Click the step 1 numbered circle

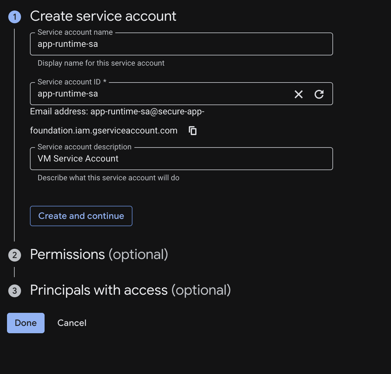[x=14, y=16]
